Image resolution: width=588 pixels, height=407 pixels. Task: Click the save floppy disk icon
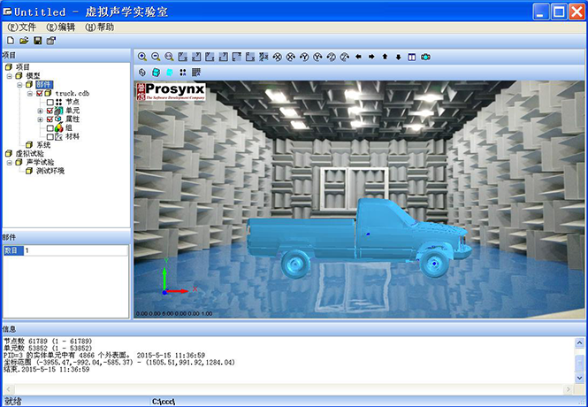tap(37, 41)
